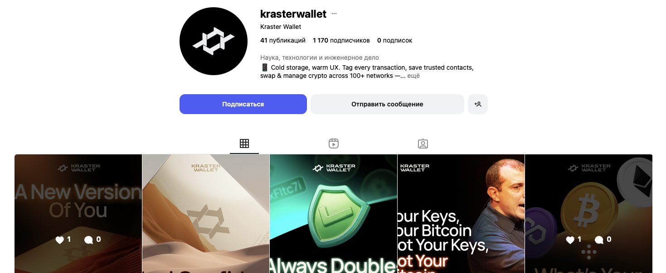Click the comment icon on the Bitcoin coin post
Image resolution: width=666 pixels, height=273 pixels.
coord(599,240)
